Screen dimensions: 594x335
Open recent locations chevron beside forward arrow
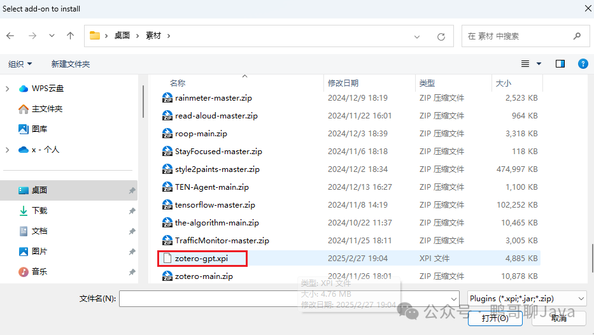[x=52, y=36]
